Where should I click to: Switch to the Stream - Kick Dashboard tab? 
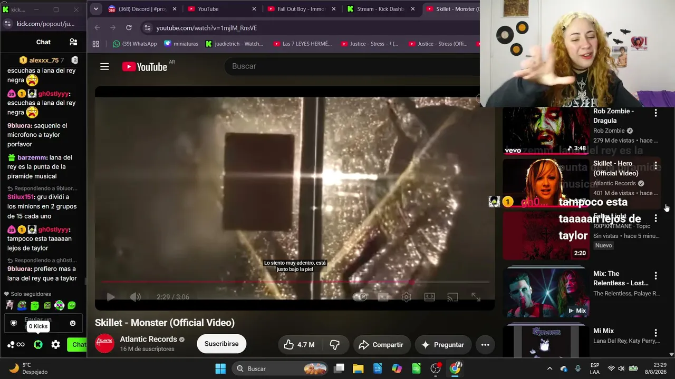(381, 9)
